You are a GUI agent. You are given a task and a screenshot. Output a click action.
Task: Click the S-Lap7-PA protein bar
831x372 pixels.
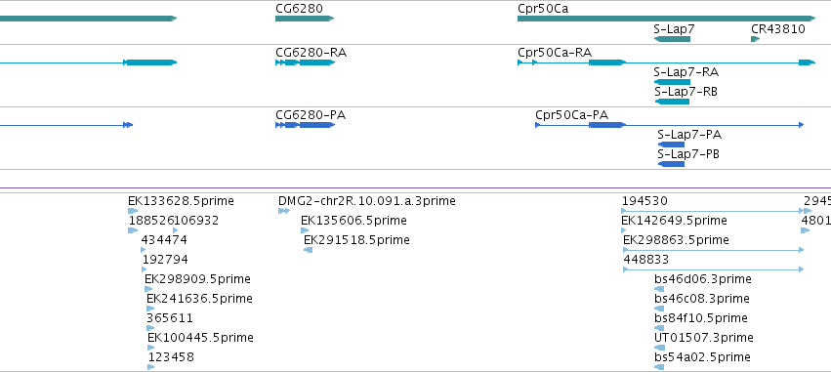(x=671, y=145)
